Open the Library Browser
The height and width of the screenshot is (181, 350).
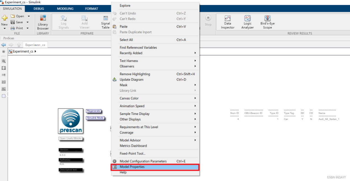[43, 22]
